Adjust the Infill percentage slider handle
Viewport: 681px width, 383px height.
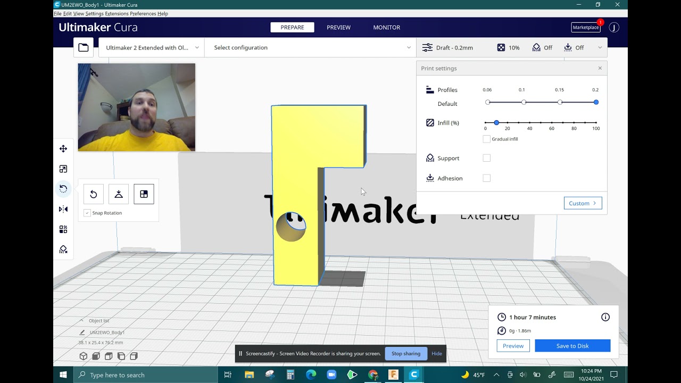point(496,123)
